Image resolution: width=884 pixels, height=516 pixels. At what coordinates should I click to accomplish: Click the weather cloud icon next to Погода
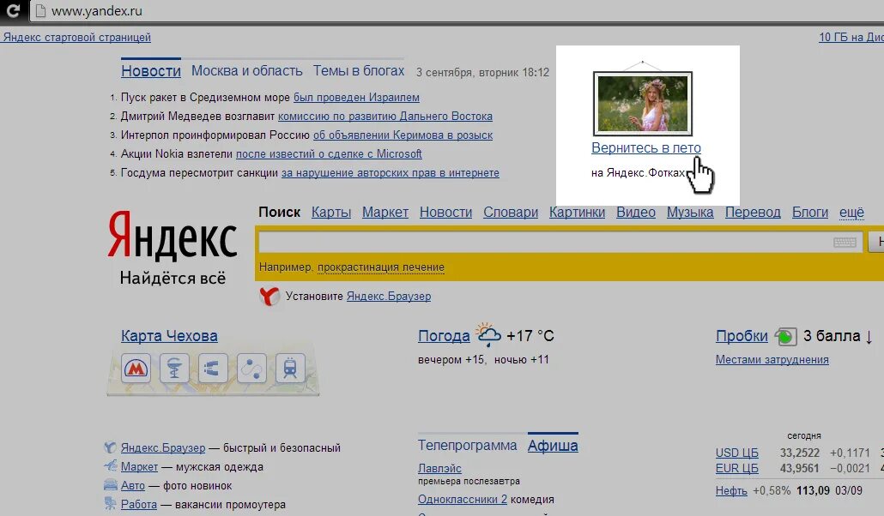[489, 333]
